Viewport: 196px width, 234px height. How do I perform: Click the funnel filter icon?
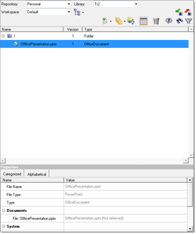[188, 21]
